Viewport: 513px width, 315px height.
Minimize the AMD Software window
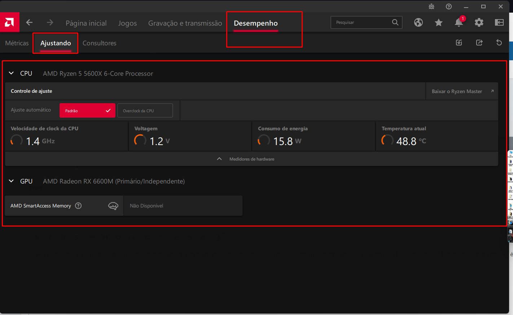coord(466,6)
